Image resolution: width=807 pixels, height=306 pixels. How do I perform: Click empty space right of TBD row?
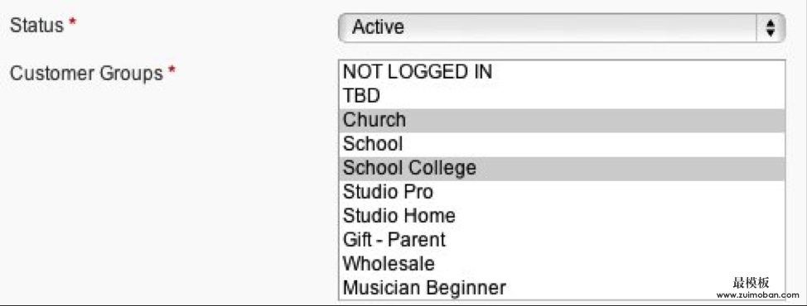coord(582,96)
